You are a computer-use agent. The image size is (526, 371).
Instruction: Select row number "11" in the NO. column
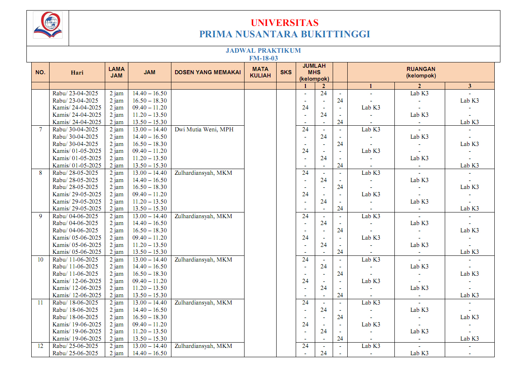[40, 302]
